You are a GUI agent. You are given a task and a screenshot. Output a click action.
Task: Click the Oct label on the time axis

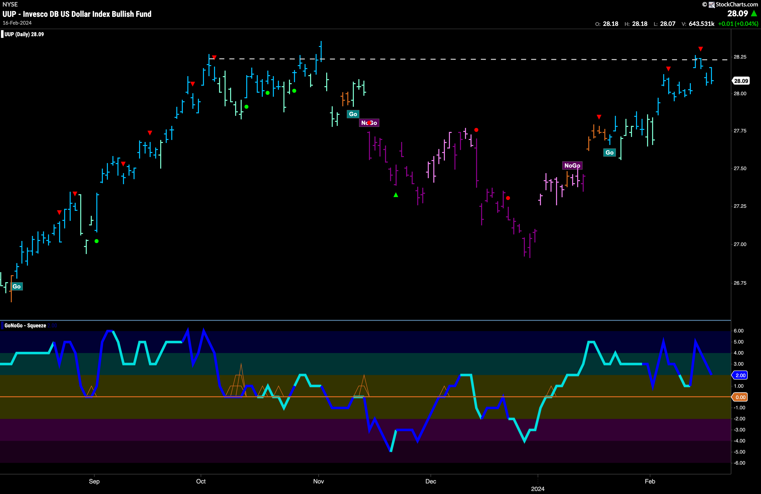(x=201, y=481)
